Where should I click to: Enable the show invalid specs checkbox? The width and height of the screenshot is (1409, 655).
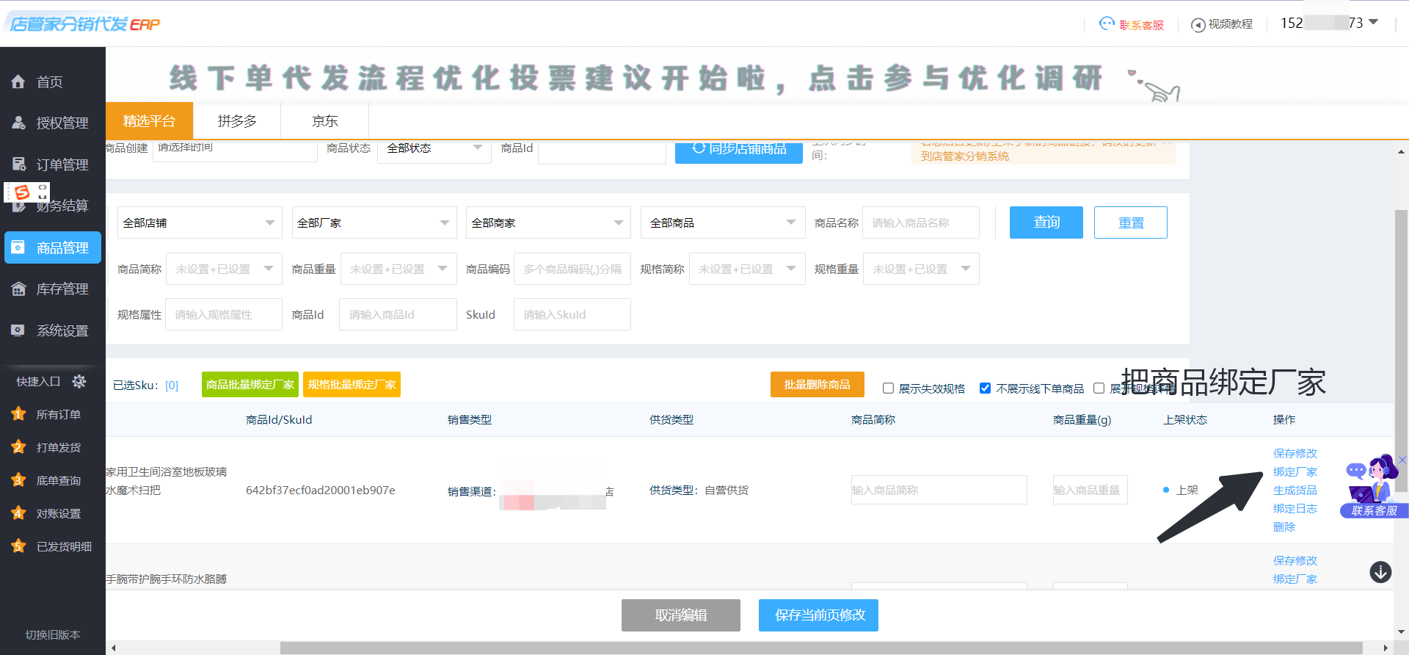tap(888, 388)
